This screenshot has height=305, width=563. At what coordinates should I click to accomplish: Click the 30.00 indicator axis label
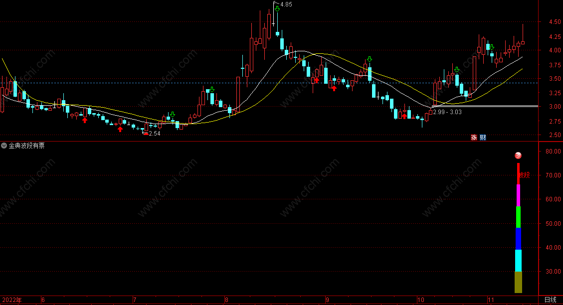click(553, 272)
